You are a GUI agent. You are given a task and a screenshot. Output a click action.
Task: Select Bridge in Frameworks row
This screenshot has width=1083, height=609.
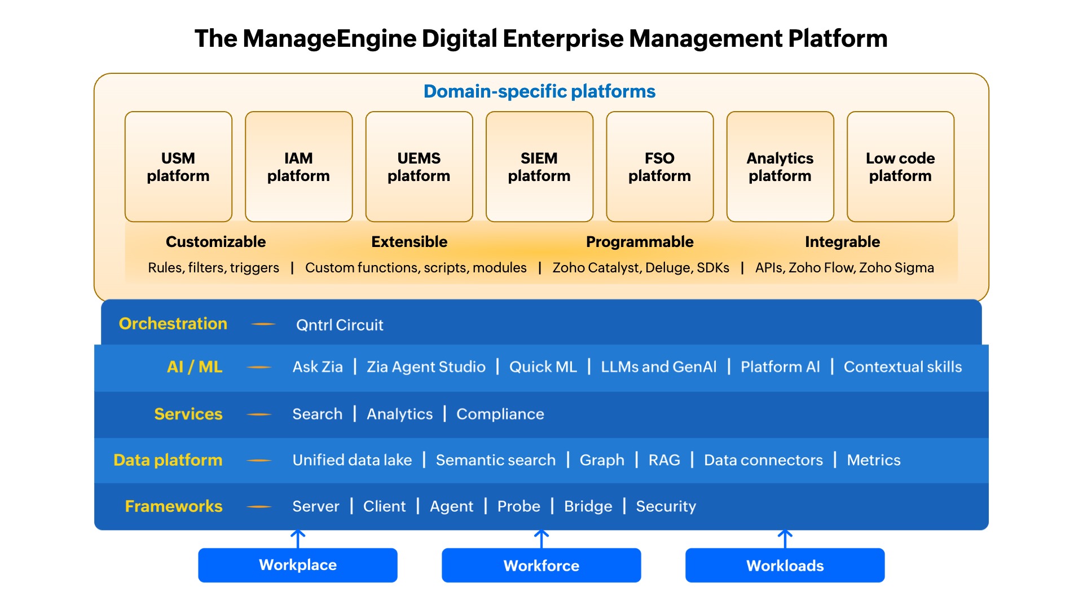588,506
